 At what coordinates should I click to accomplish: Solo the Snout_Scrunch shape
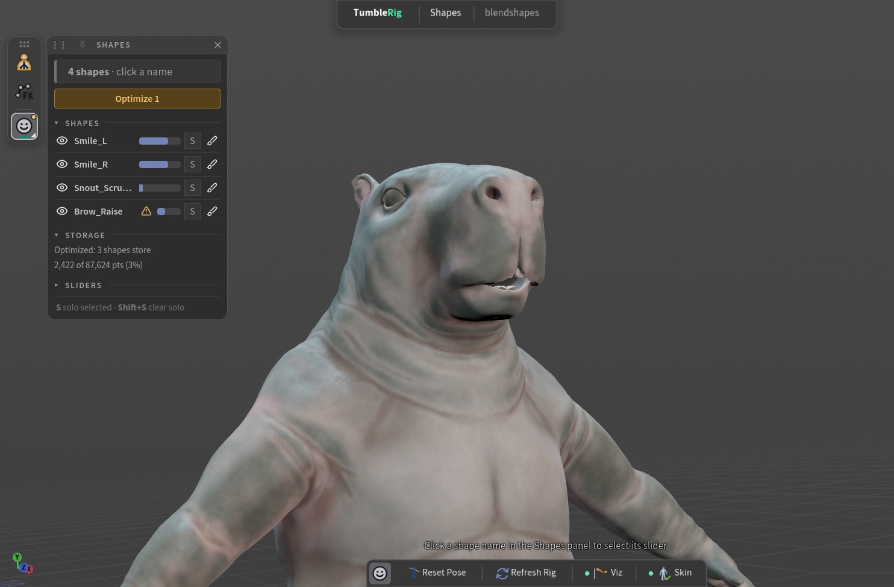point(192,188)
